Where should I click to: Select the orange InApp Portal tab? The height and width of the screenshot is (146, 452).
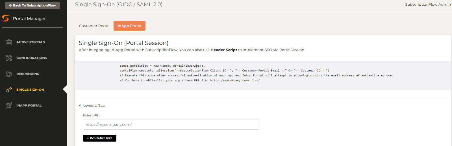tap(129, 26)
